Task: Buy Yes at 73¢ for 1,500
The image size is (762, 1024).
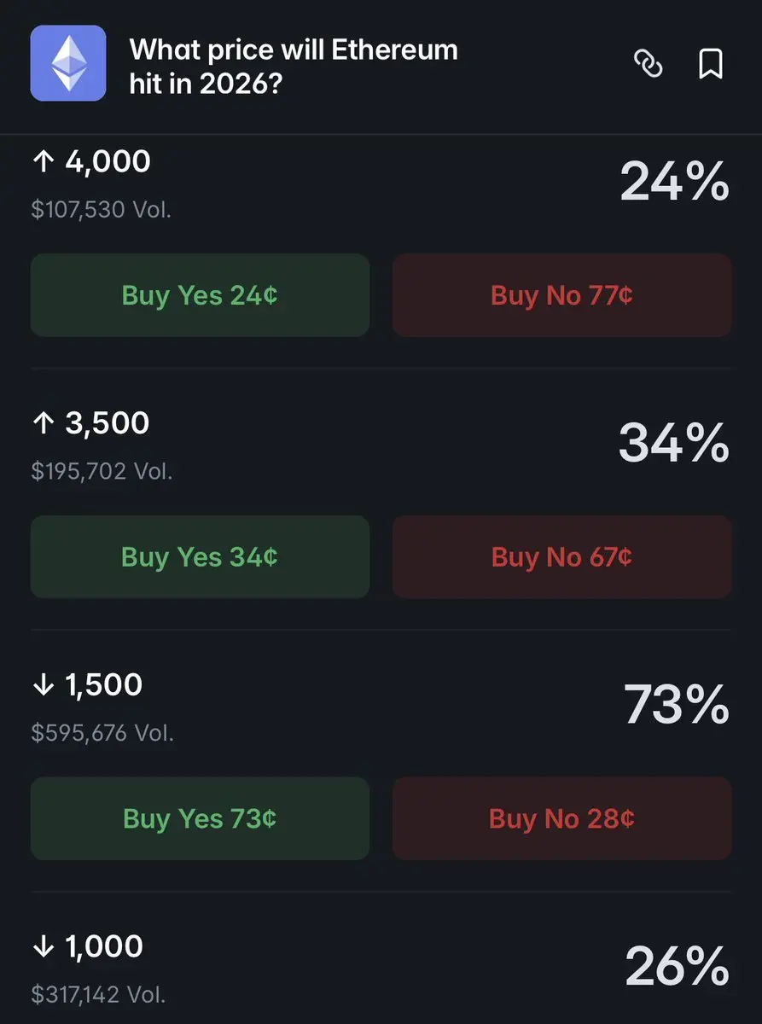Action: point(200,818)
